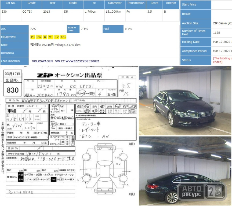Click the Model column header

coord(73,5)
